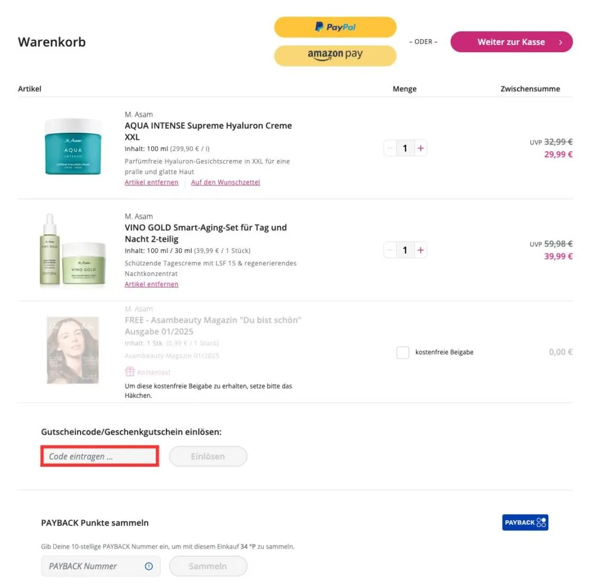
Task: Click the PAYBACK logo icon
Action: pyautogui.click(x=525, y=522)
